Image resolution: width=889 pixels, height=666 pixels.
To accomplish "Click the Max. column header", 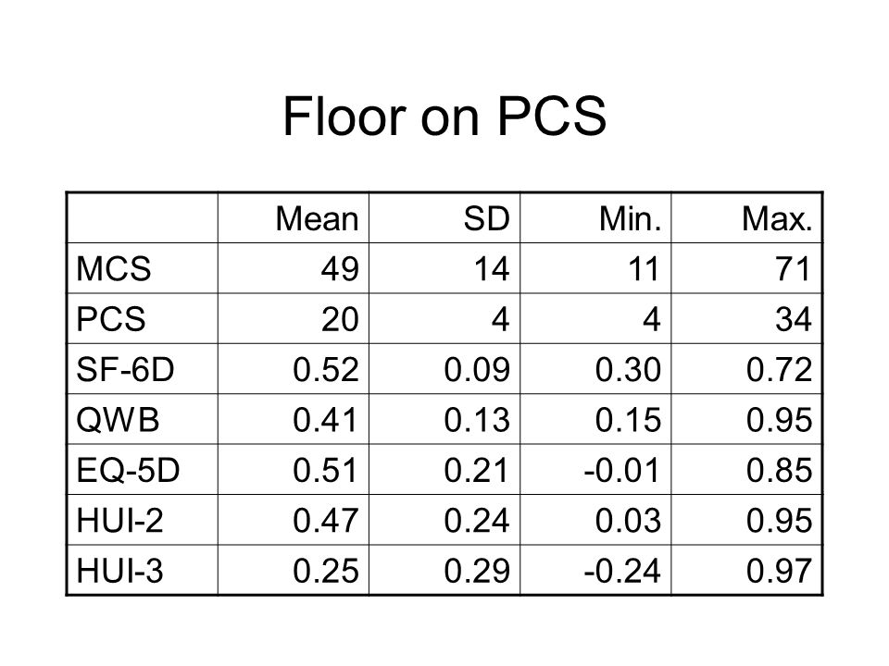I will click(777, 219).
